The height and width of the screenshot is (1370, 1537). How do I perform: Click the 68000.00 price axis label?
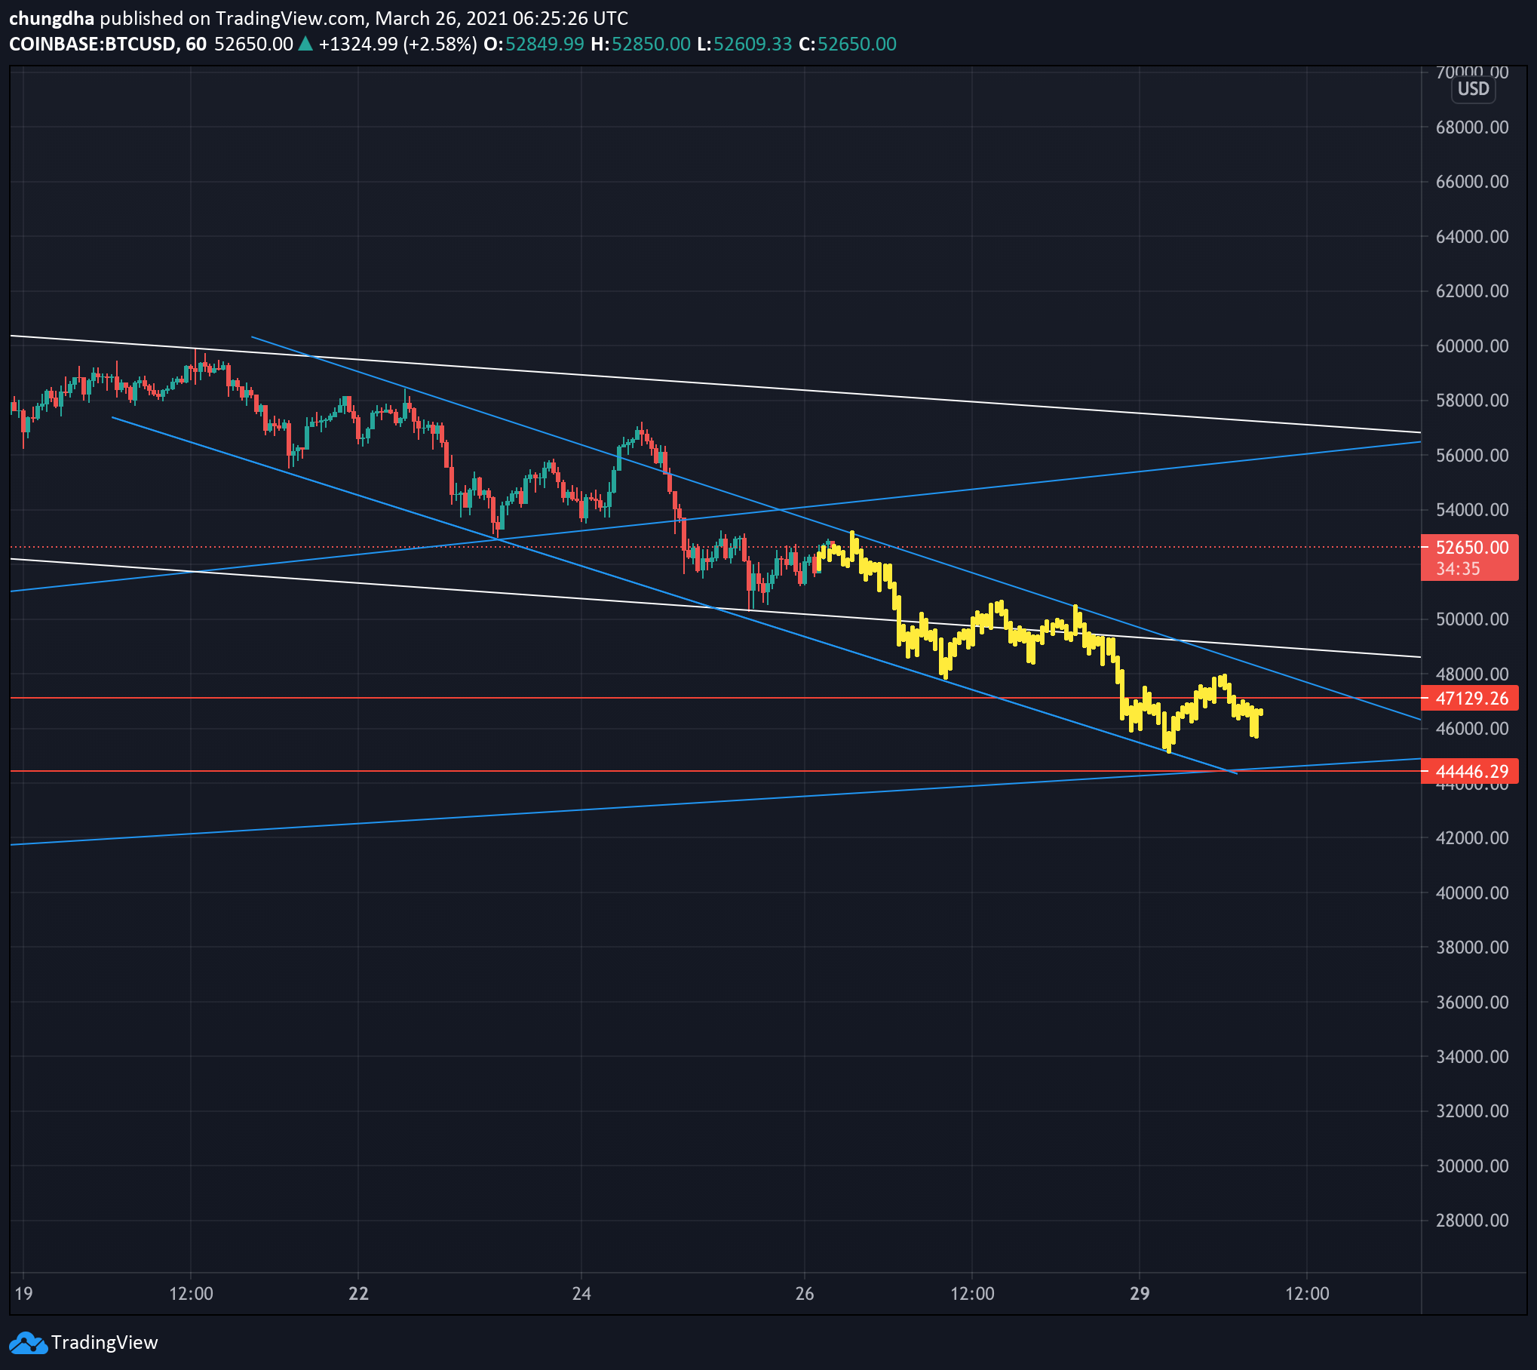click(1472, 127)
